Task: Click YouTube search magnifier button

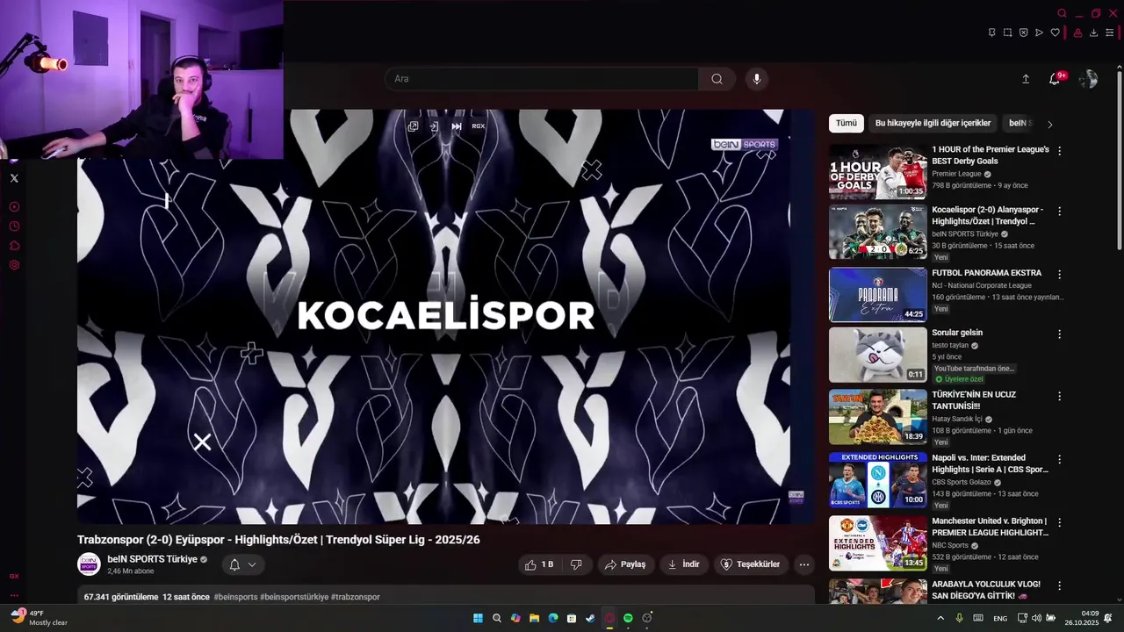Action: [717, 79]
